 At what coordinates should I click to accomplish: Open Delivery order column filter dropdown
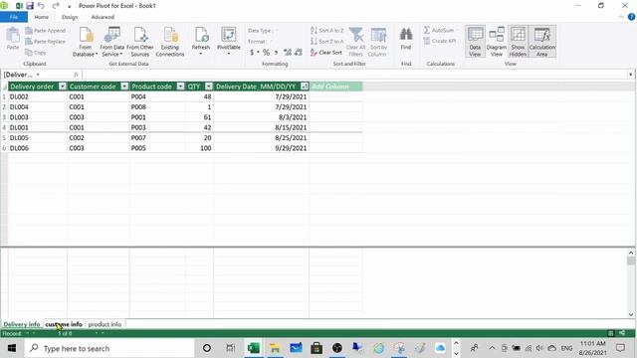point(62,87)
